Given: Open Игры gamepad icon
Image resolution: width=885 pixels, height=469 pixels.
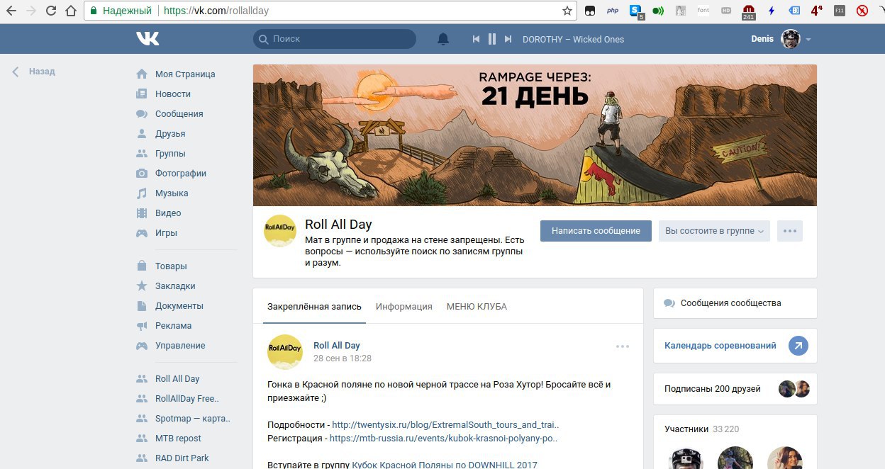Looking at the screenshot, I should [x=142, y=233].
